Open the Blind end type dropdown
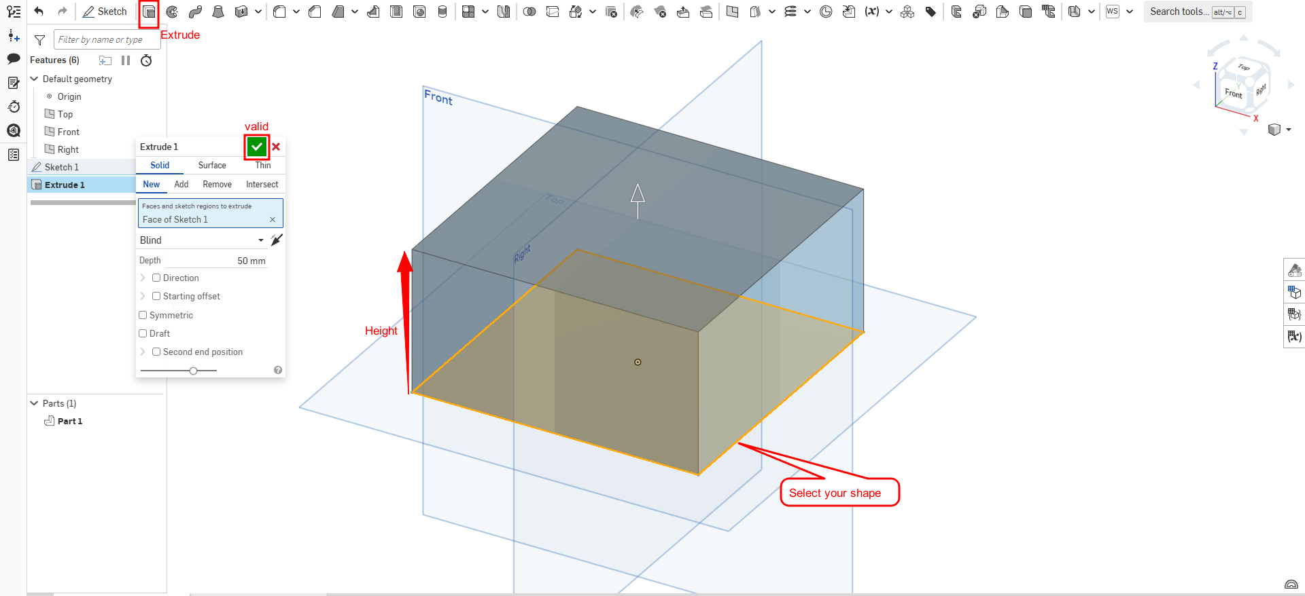 coord(202,240)
